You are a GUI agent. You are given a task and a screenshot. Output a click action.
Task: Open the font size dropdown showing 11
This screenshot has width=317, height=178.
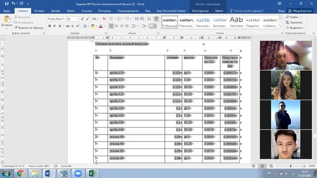78,19
